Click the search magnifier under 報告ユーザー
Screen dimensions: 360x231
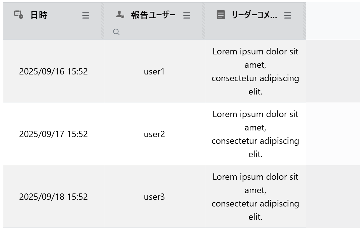(x=116, y=32)
